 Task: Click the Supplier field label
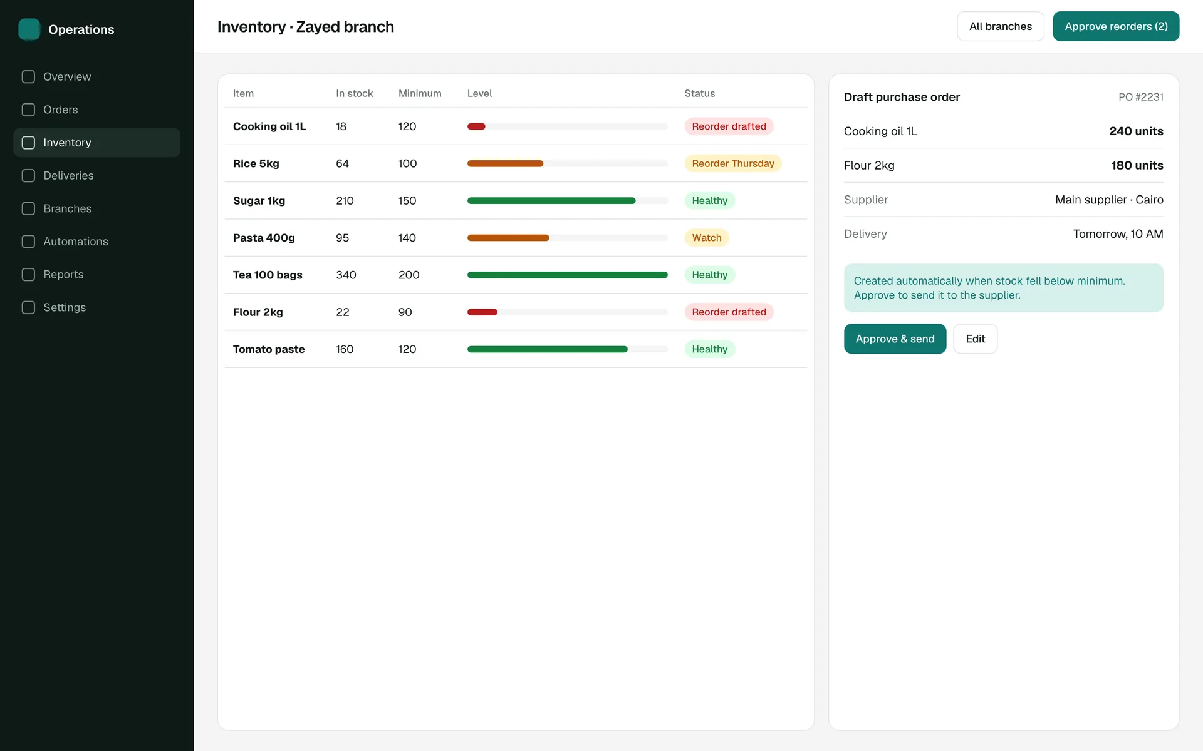866,200
